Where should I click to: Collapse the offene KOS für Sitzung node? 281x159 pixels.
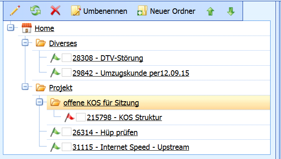[39, 102]
